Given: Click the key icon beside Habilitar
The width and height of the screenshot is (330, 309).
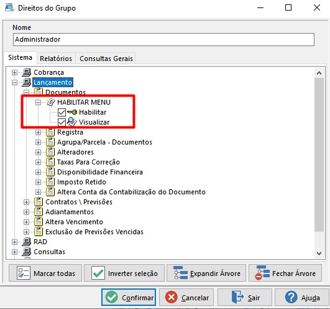Looking at the screenshot, I should tap(72, 112).
